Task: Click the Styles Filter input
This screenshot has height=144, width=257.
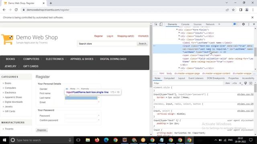Action: (188, 83)
